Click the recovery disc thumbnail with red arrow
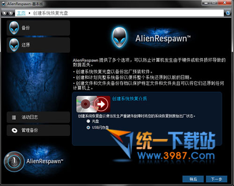The height and width of the screenshot is (186, 234). [x=93, y=104]
